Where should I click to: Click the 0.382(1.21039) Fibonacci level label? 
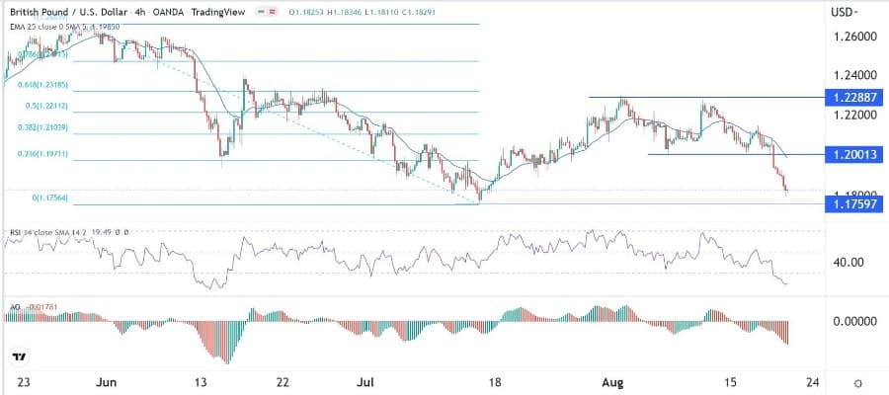(43, 128)
